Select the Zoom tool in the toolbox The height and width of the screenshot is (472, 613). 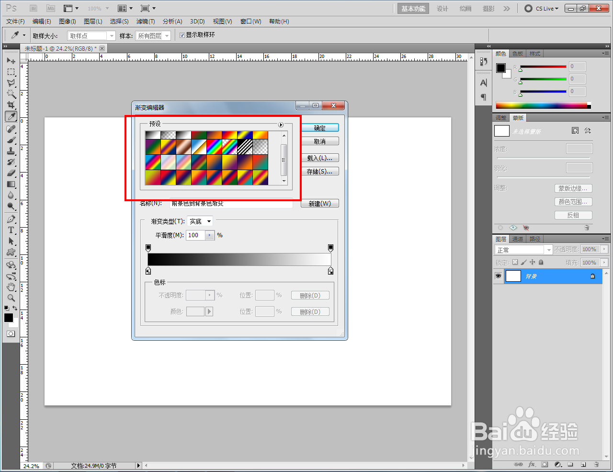pos(11,298)
